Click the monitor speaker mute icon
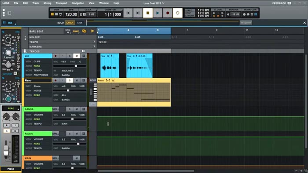This screenshot has width=308, height=173. [228, 14]
